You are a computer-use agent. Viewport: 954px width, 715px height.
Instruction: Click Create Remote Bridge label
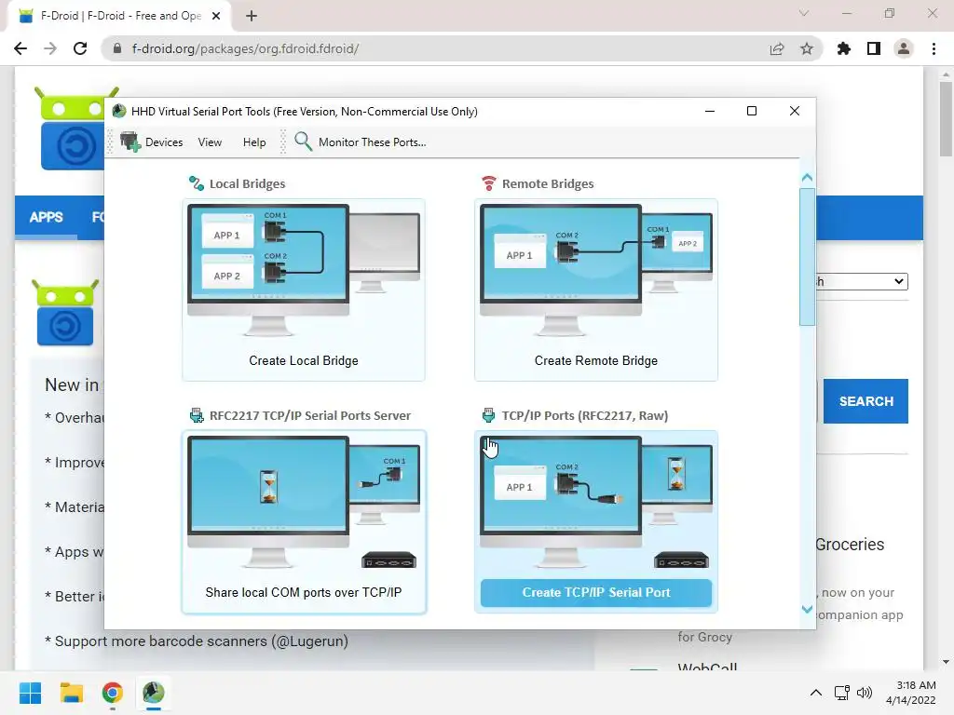click(x=595, y=360)
